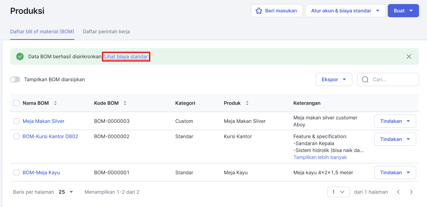Open Lihat biaya standar link

click(126, 57)
